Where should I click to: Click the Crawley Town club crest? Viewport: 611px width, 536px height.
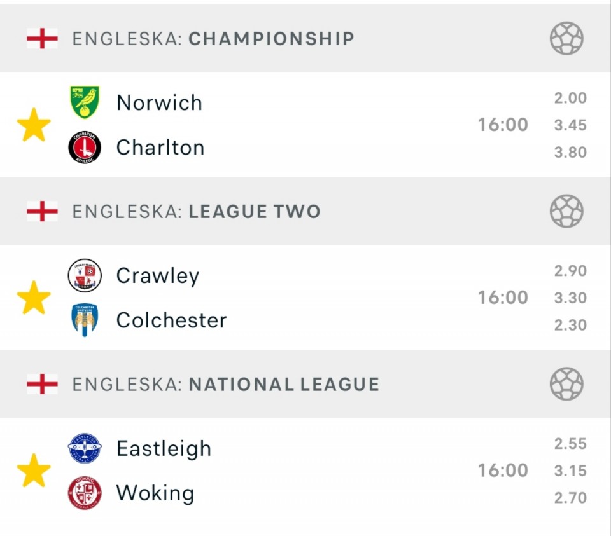pyautogui.click(x=85, y=275)
